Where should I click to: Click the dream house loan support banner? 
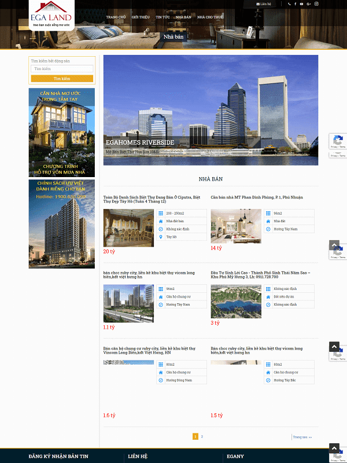pyautogui.click(x=62, y=133)
